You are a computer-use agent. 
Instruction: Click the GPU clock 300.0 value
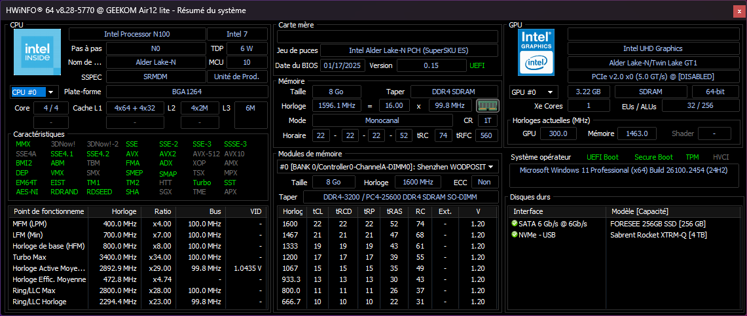pos(558,133)
